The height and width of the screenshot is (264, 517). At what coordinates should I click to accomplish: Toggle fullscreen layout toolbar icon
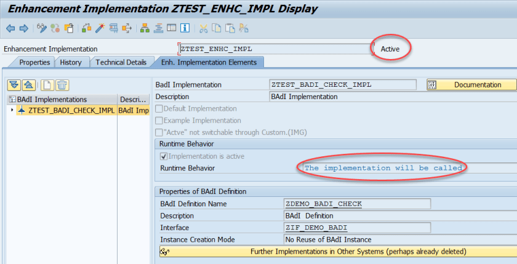(x=172, y=28)
